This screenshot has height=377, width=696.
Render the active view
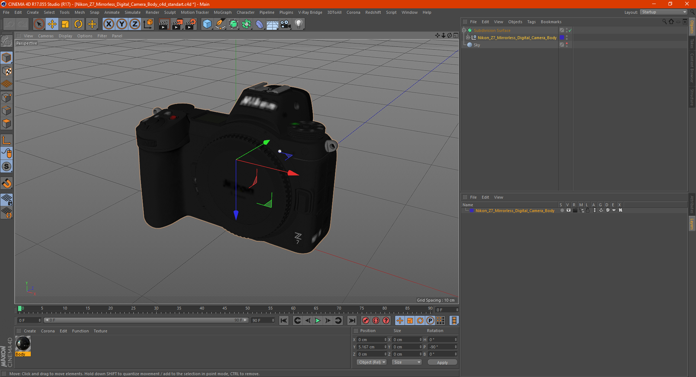pyautogui.click(x=164, y=24)
